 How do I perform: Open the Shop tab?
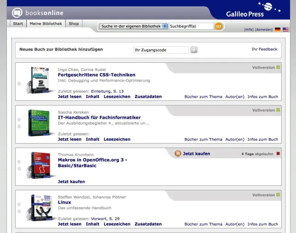tap(73, 23)
